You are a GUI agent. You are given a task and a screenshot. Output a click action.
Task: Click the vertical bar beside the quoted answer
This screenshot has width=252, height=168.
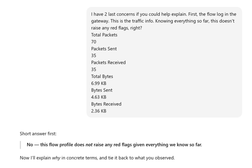point(21,145)
